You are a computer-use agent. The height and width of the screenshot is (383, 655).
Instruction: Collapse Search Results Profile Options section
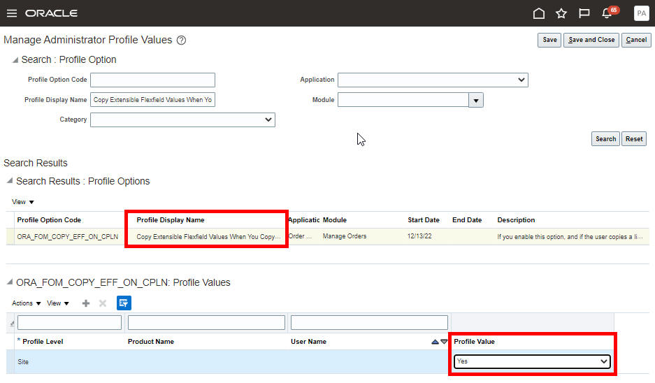10,181
